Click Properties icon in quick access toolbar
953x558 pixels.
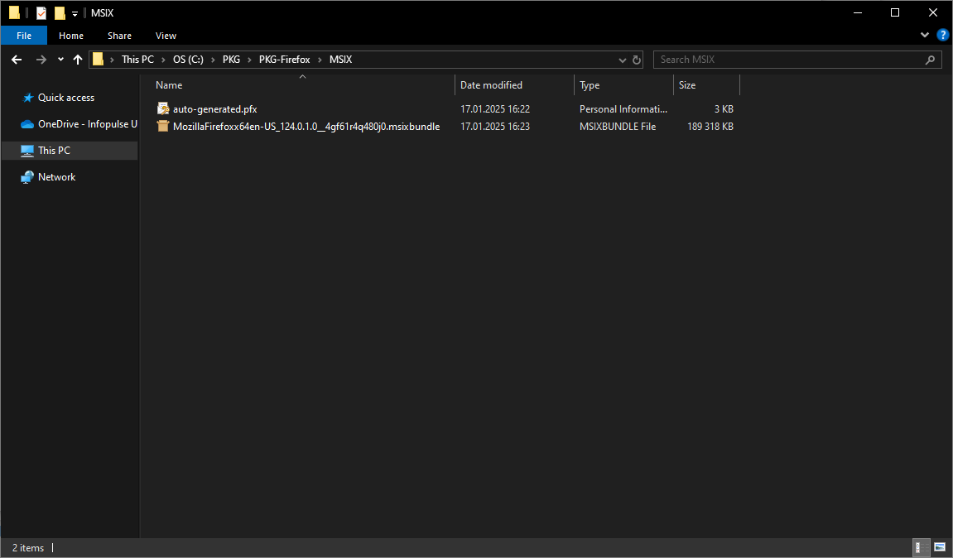point(41,12)
